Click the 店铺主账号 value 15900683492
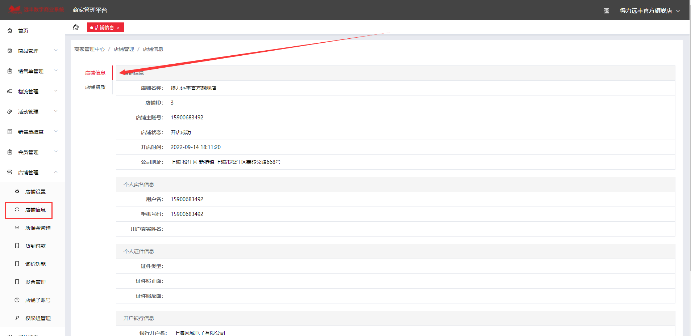This screenshot has height=336, width=691. pyautogui.click(x=187, y=118)
